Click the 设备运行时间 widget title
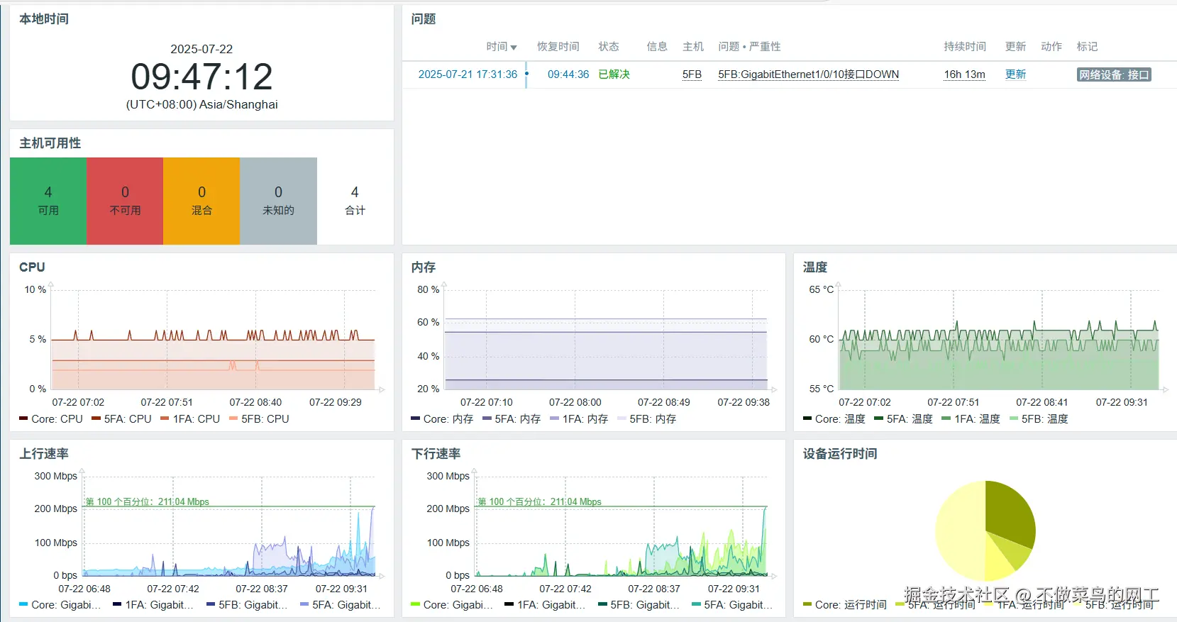 click(x=840, y=454)
